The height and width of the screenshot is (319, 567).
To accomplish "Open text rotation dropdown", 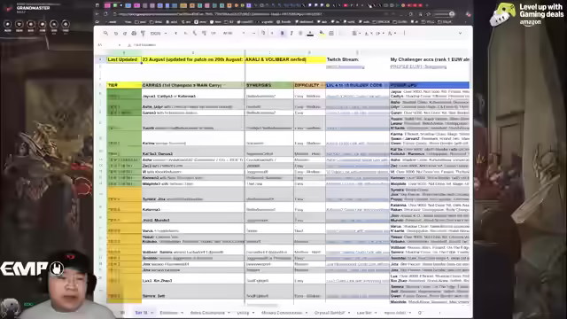I will (392, 34).
